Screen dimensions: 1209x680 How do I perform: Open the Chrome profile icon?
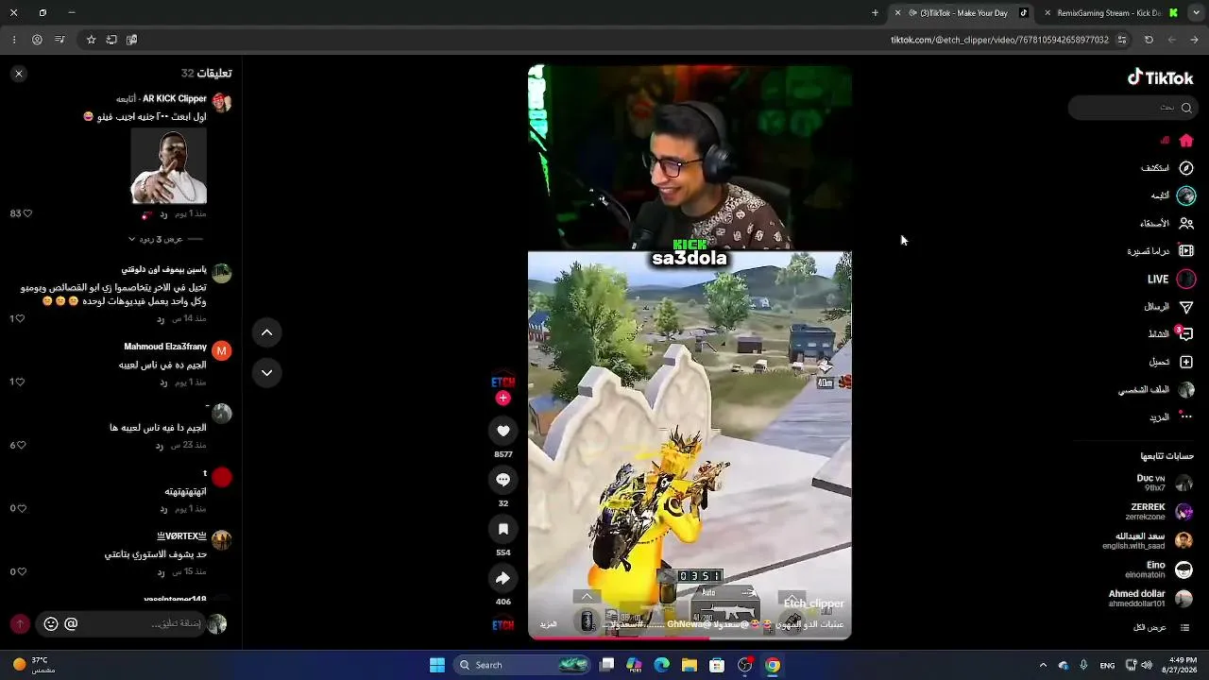click(37, 40)
